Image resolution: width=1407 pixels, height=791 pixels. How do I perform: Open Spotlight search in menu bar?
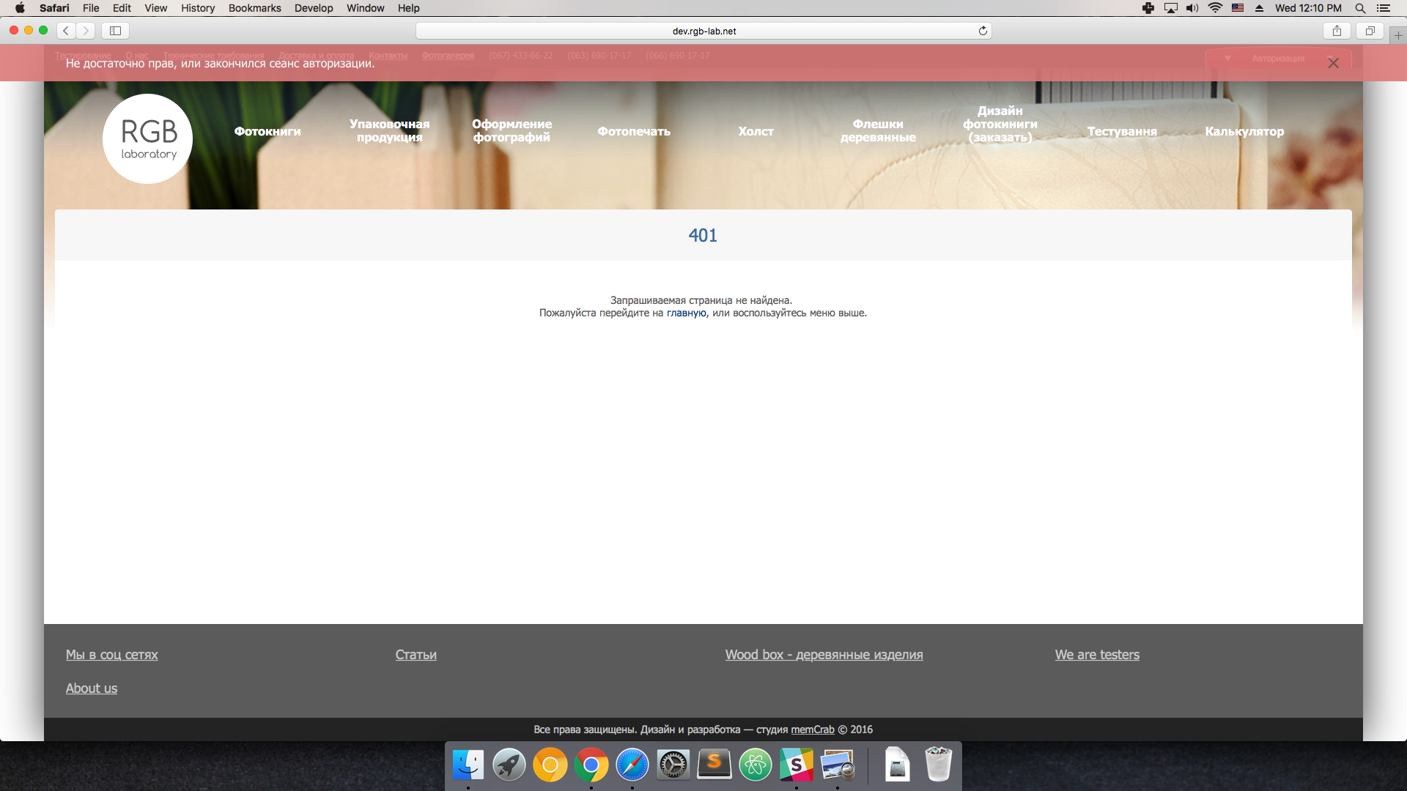pos(1360,8)
